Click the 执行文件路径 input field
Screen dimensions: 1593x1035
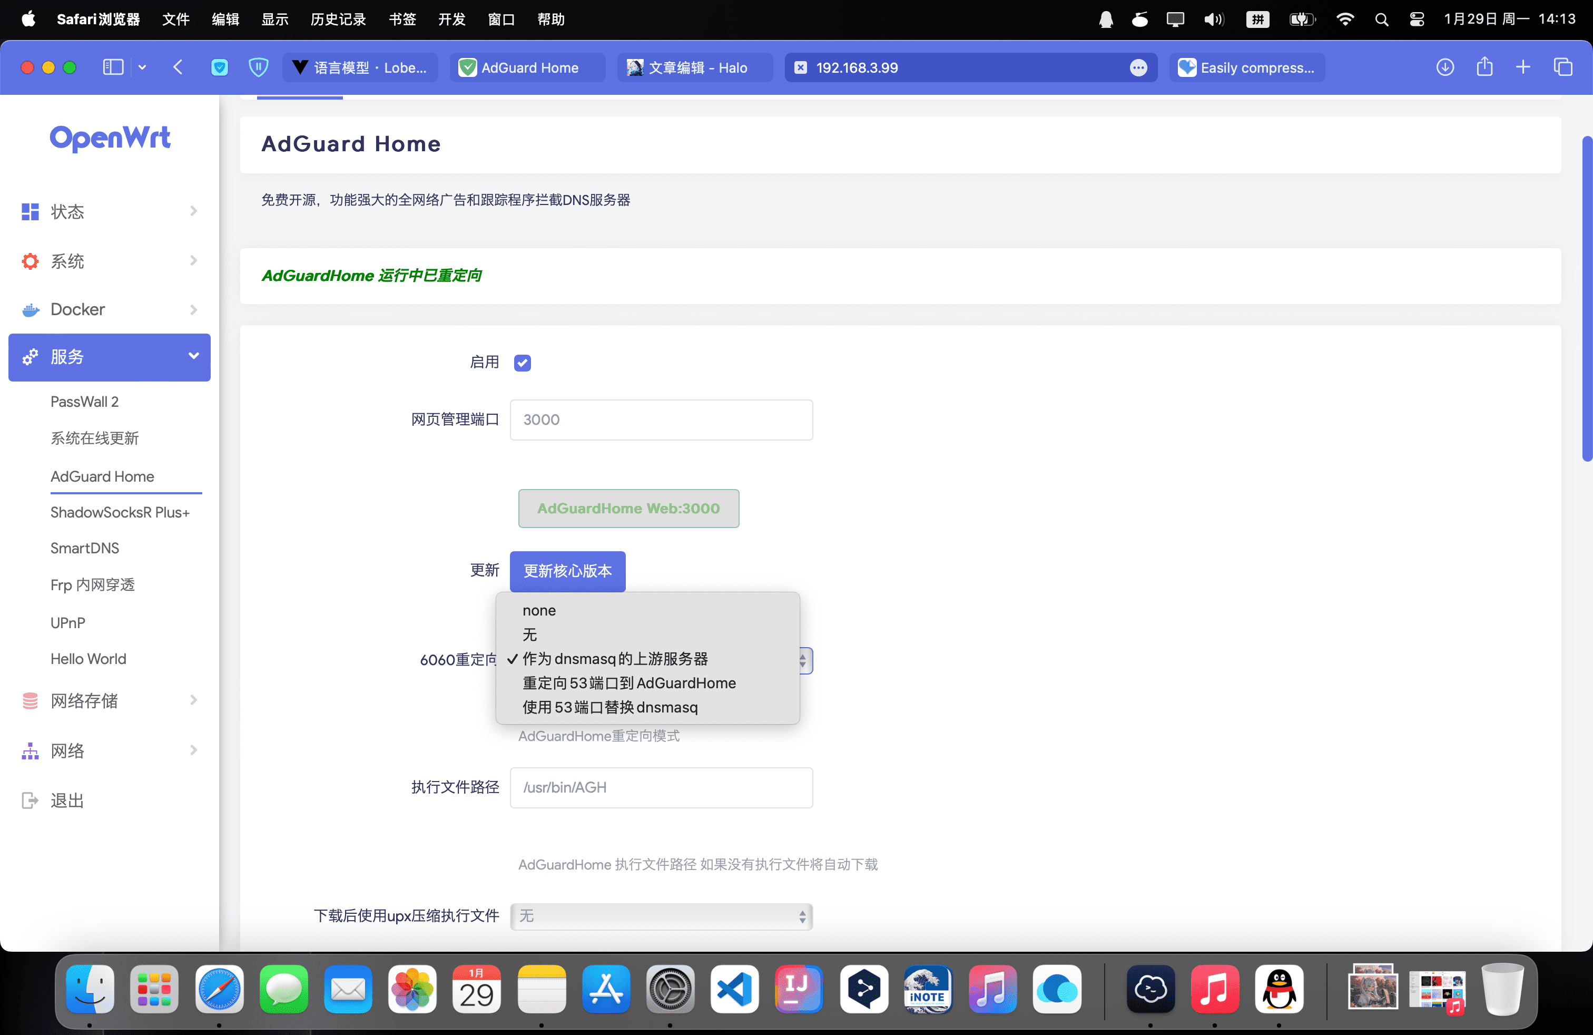click(x=661, y=787)
